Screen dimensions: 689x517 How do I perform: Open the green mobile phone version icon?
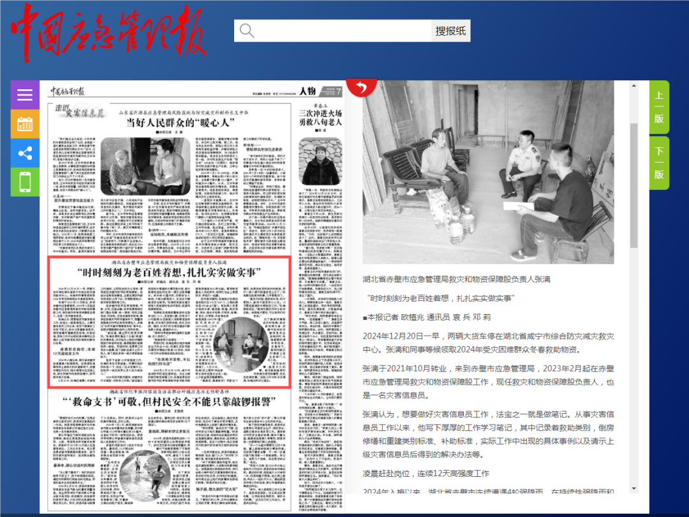point(25,182)
